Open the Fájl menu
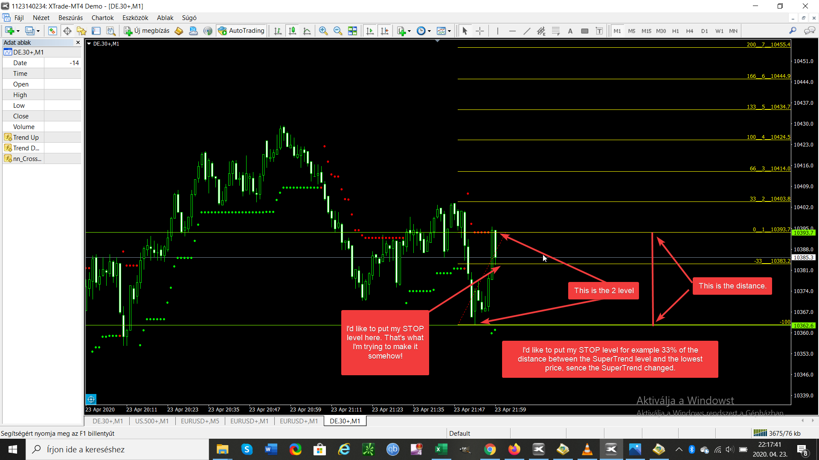Image resolution: width=819 pixels, height=460 pixels. click(19, 18)
